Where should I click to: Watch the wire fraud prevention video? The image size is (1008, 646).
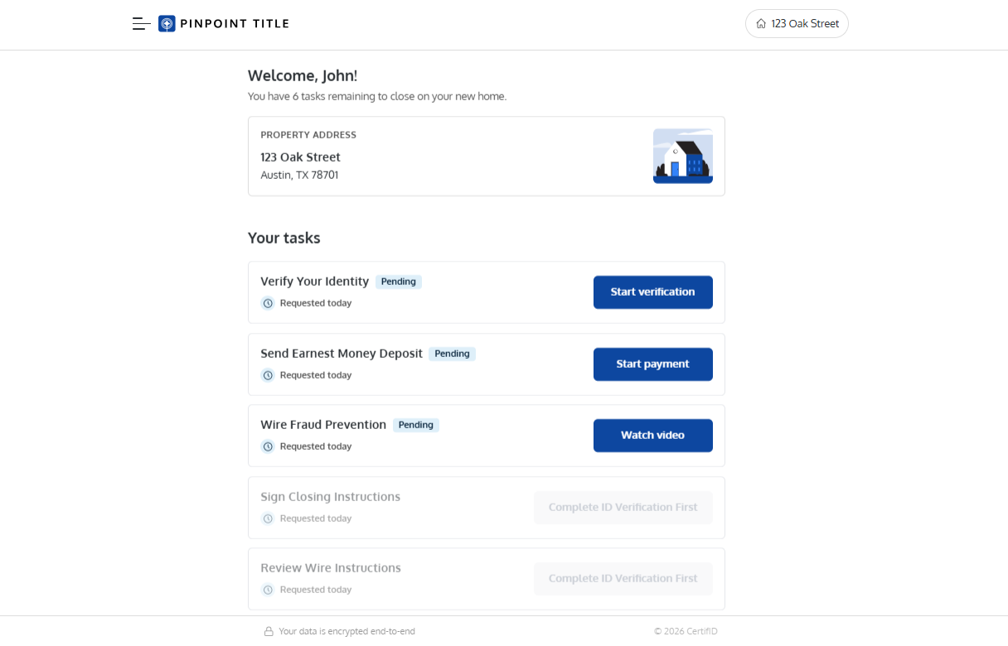(653, 436)
